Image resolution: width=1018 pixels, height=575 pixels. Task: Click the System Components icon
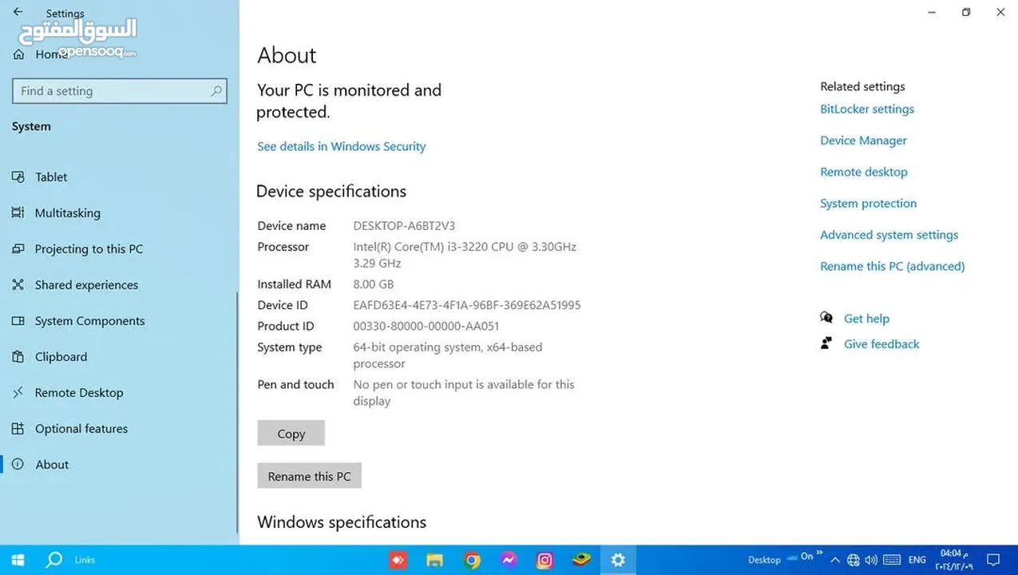pos(18,321)
